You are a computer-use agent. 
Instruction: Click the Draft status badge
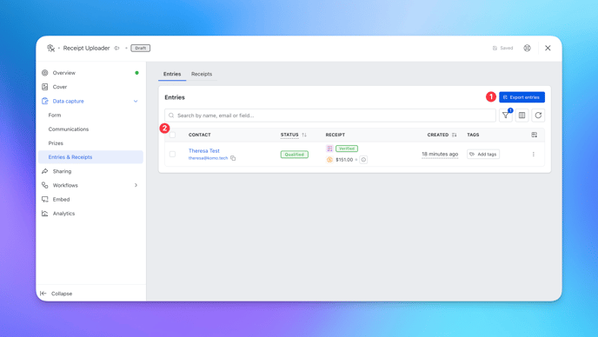pos(140,48)
